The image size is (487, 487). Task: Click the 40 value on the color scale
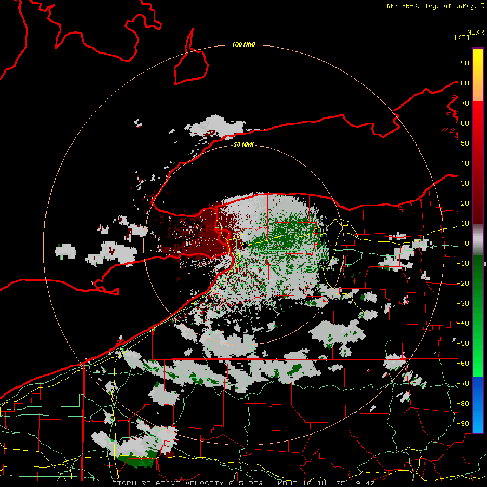(465, 163)
